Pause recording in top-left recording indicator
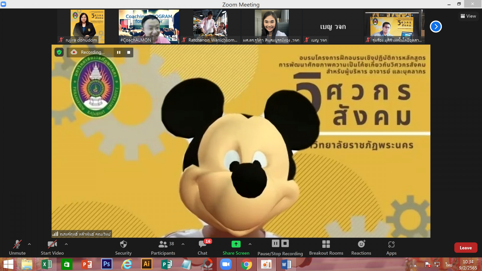The image size is (482, 271). pyautogui.click(x=119, y=52)
